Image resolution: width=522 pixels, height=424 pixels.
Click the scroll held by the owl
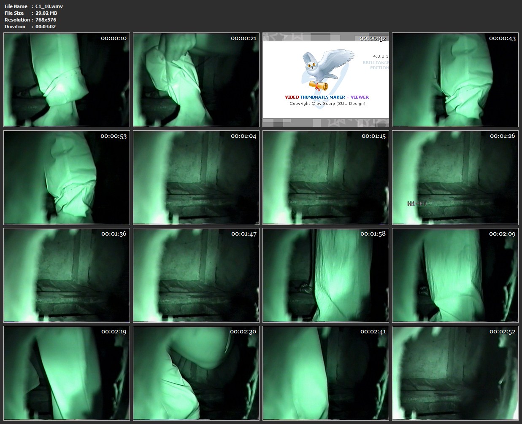pyautogui.click(x=319, y=86)
